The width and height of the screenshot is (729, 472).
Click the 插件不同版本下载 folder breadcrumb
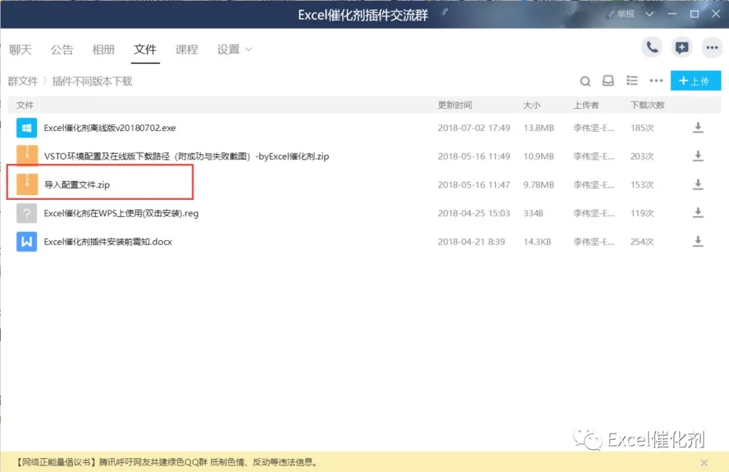click(x=92, y=82)
